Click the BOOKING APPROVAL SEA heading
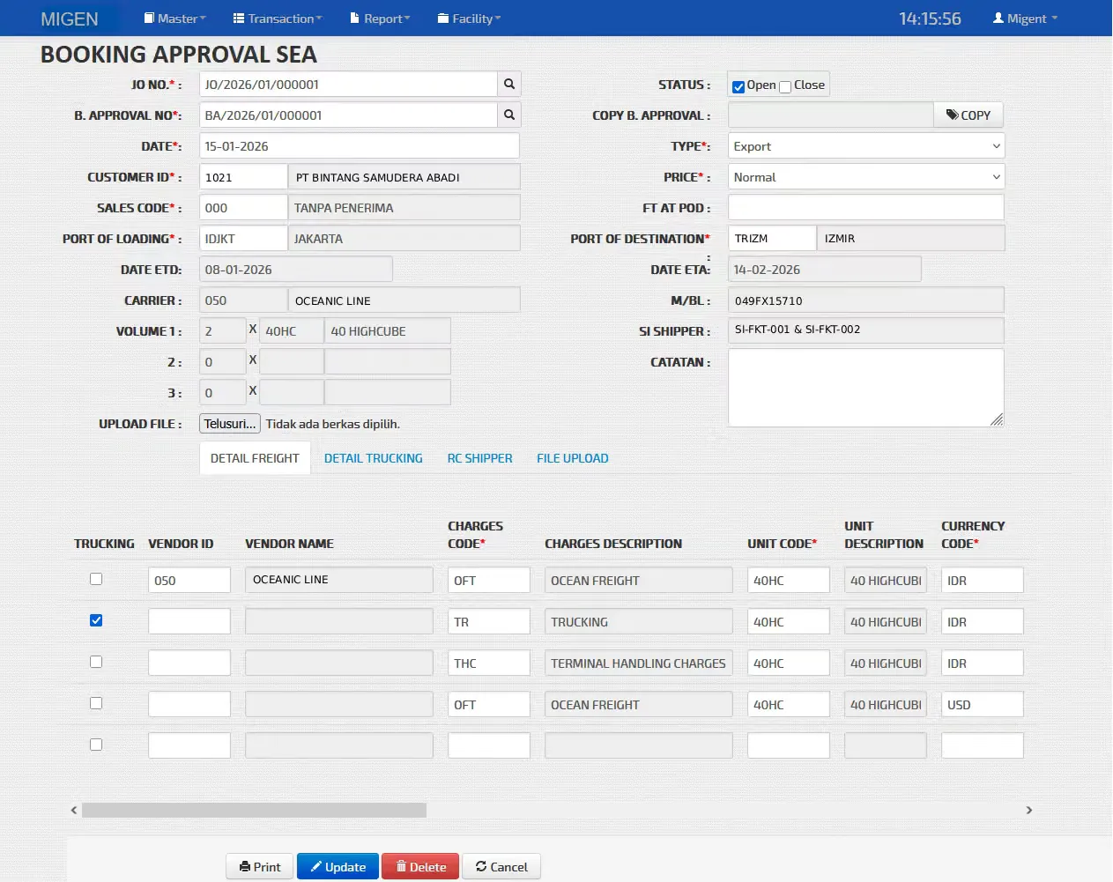Image resolution: width=1113 pixels, height=882 pixels. tap(179, 55)
